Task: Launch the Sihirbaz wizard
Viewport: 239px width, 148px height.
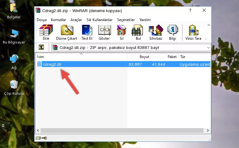Action: click(x=156, y=32)
